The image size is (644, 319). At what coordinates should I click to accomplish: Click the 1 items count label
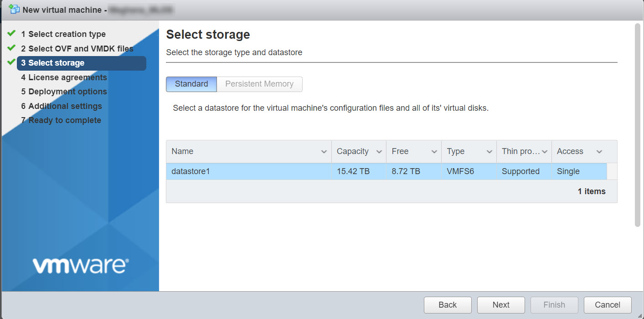pyautogui.click(x=592, y=191)
